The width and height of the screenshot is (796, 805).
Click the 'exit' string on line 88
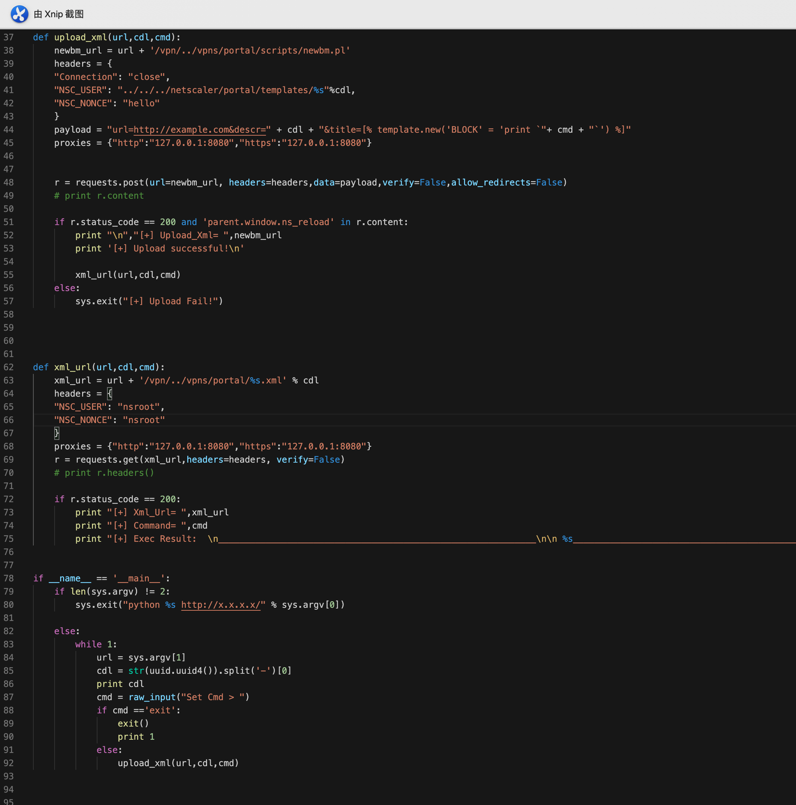[160, 710]
